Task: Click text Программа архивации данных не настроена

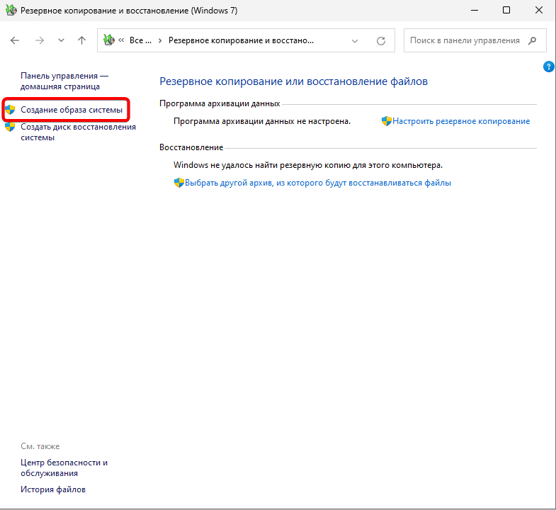Action: [261, 121]
